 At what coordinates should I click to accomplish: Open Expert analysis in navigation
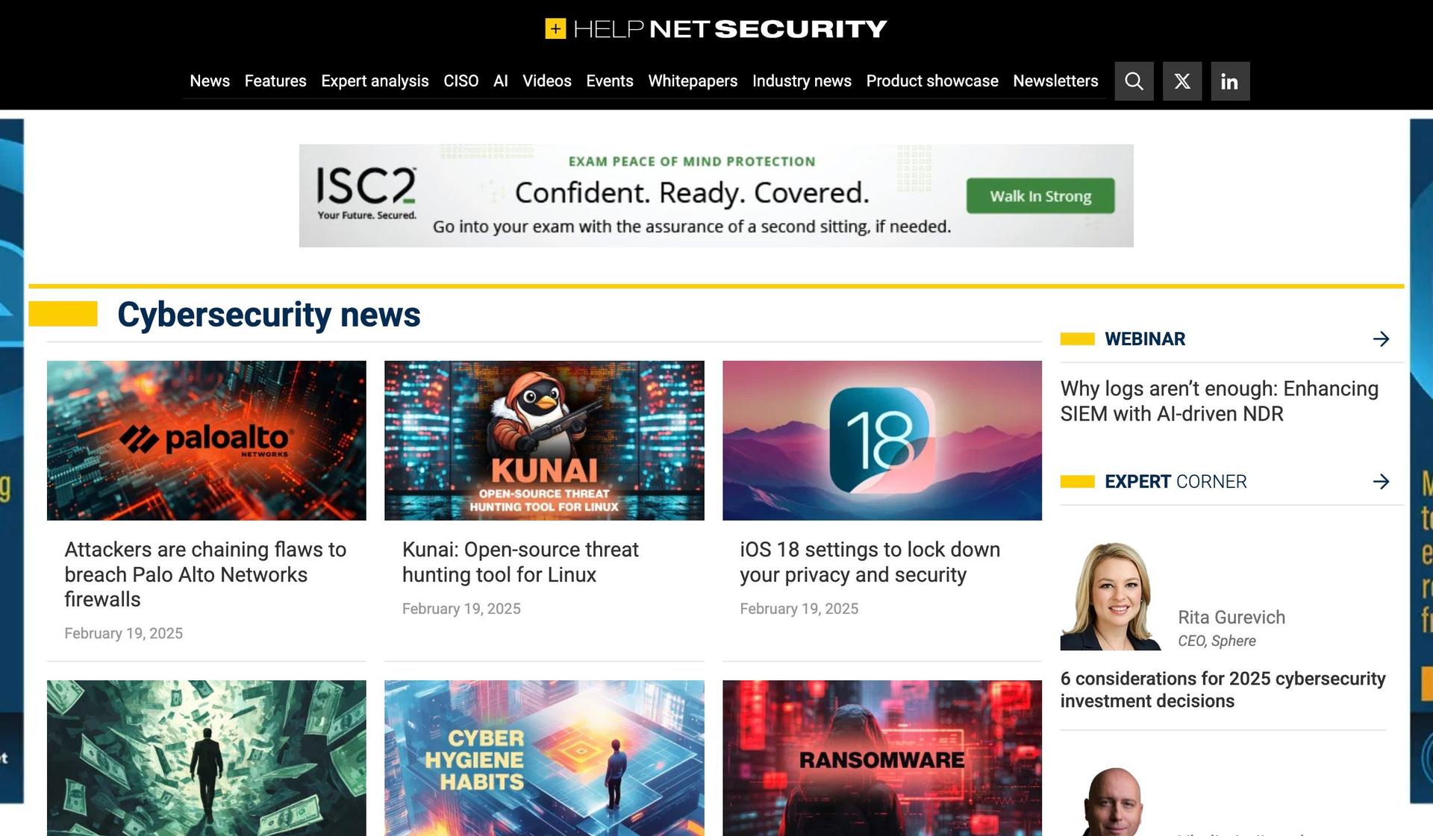pos(375,81)
